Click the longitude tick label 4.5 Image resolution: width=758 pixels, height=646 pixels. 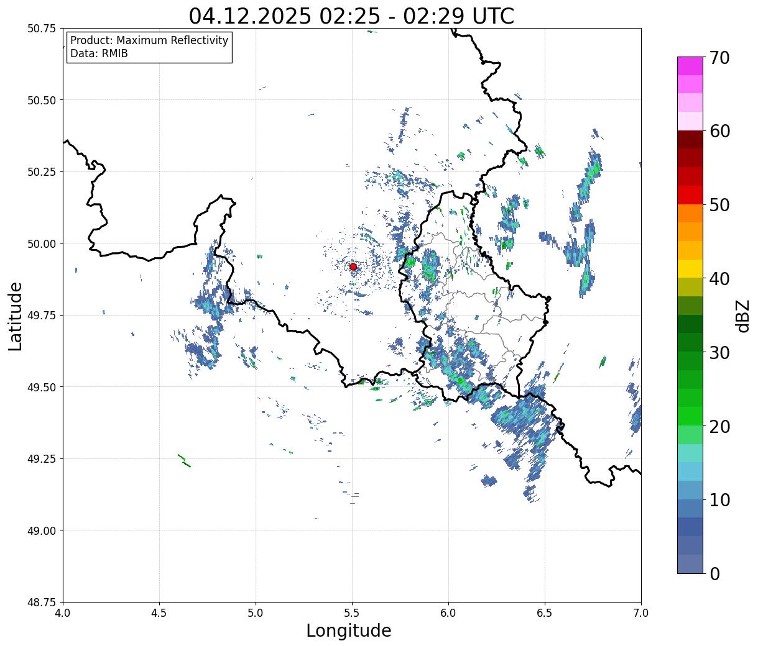click(x=159, y=613)
